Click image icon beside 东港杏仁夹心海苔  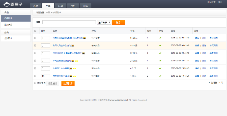pos(71,68)
